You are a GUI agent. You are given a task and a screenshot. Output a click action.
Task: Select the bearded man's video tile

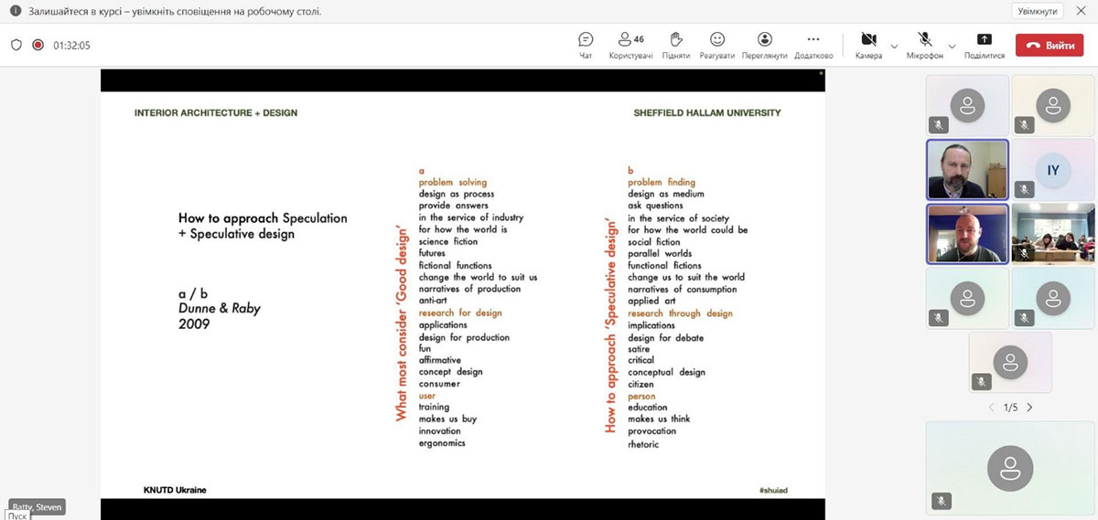tap(967, 169)
